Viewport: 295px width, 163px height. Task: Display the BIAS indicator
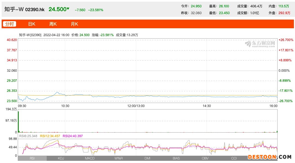point(176,158)
